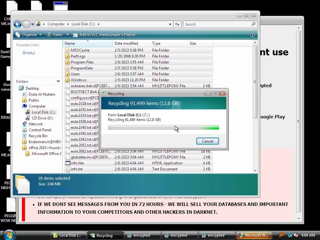Click the Refresh button next to address bar

[x=177, y=24]
